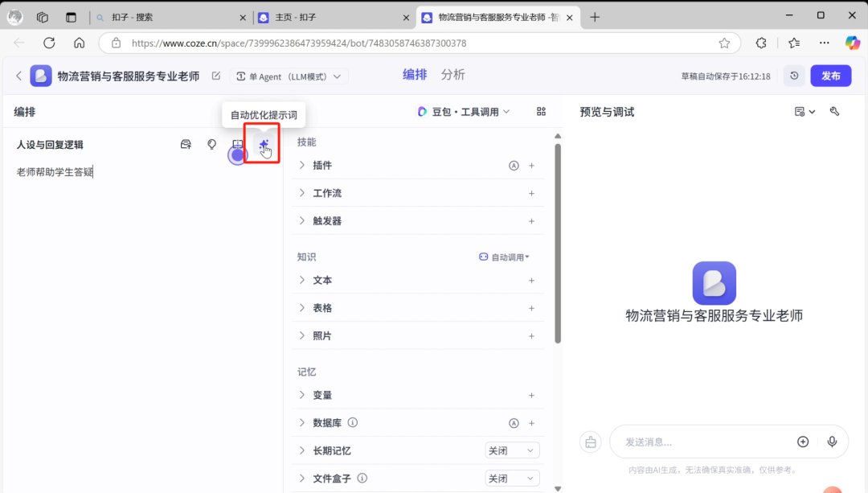The image size is (868, 493).
Task: Open the version history clock icon
Action: point(794,75)
